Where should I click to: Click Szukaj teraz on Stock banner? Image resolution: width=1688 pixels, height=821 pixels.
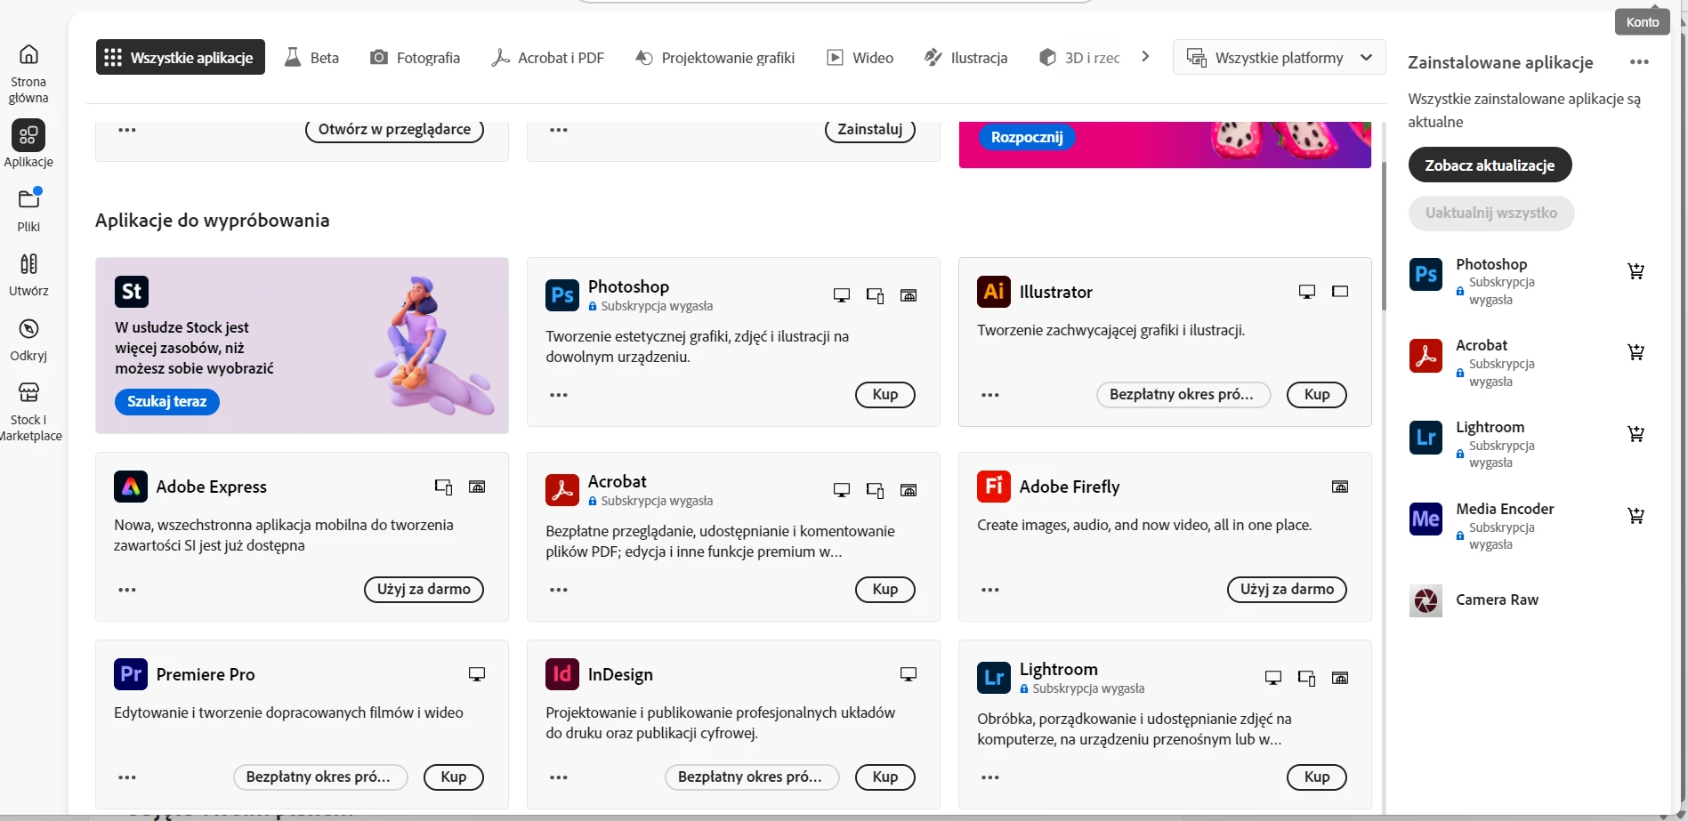(167, 401)
